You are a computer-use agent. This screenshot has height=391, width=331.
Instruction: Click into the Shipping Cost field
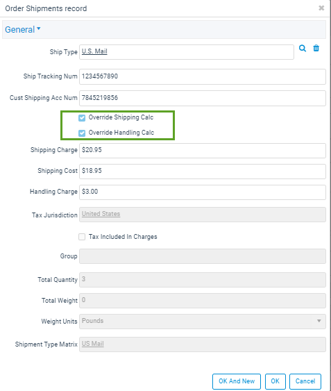203,172
